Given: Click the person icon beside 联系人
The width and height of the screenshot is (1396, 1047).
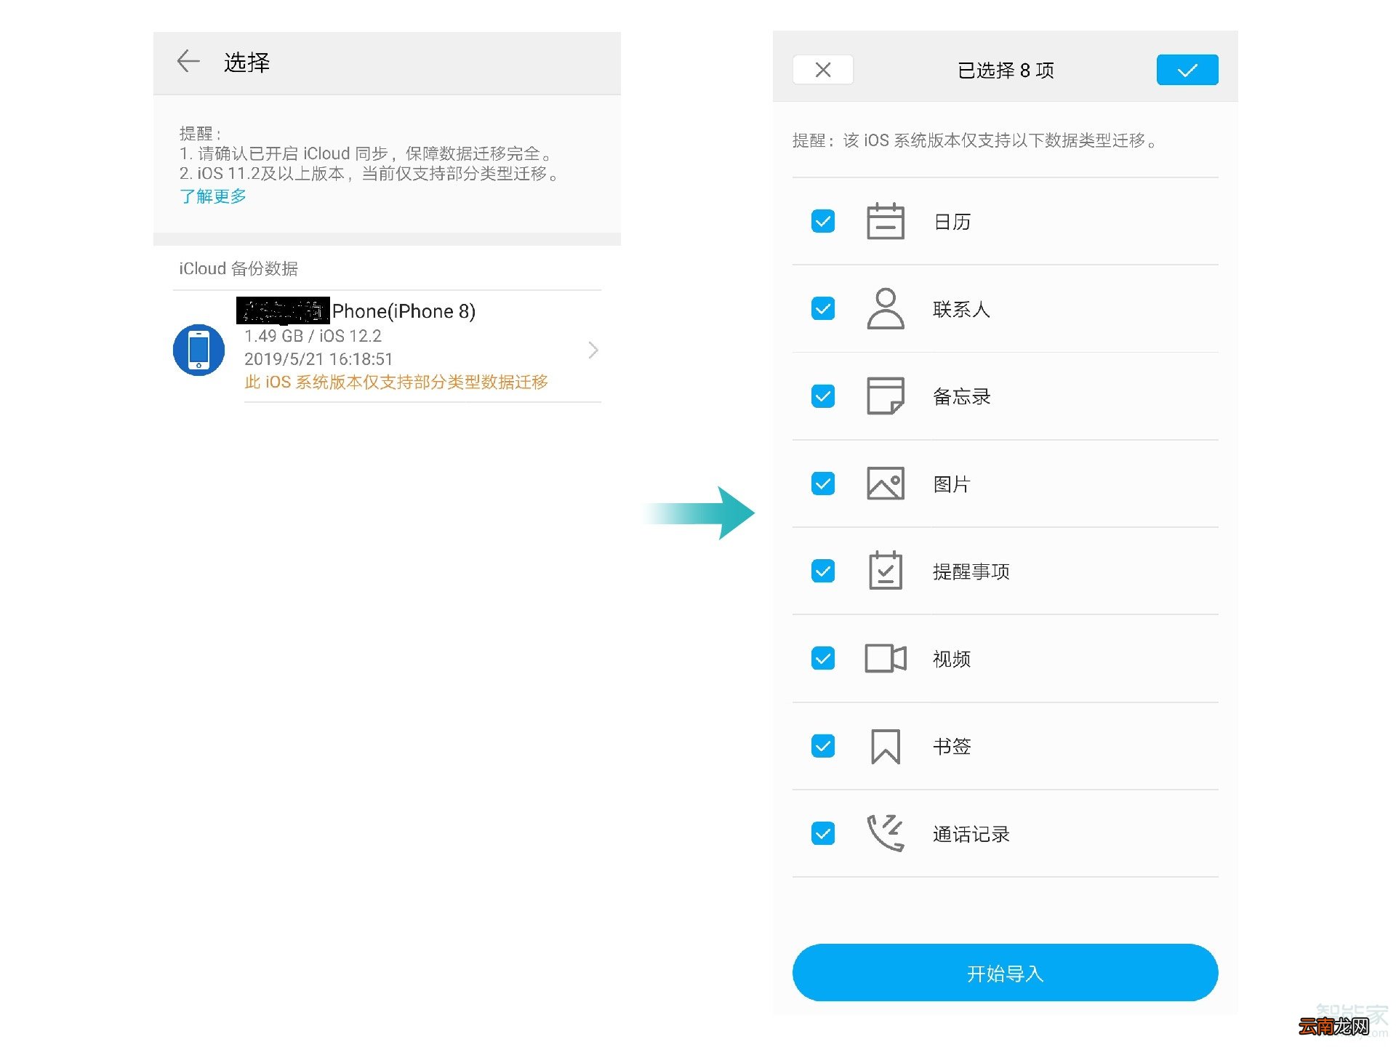Looking at the screenshot, I should [x=885, y=309].
